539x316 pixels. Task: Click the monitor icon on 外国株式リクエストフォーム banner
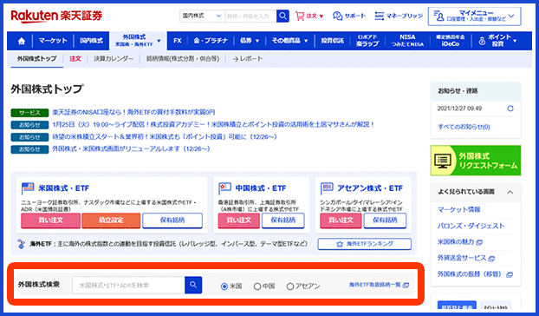(443, 161)
